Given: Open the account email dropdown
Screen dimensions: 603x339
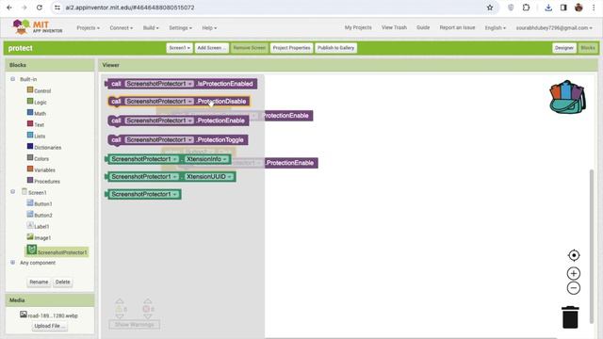Looking at the screenshot, I should tap(554, 27).
